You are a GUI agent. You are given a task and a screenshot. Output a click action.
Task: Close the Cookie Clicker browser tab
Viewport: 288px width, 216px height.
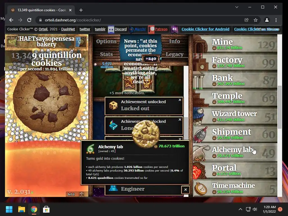pos(70,10)
